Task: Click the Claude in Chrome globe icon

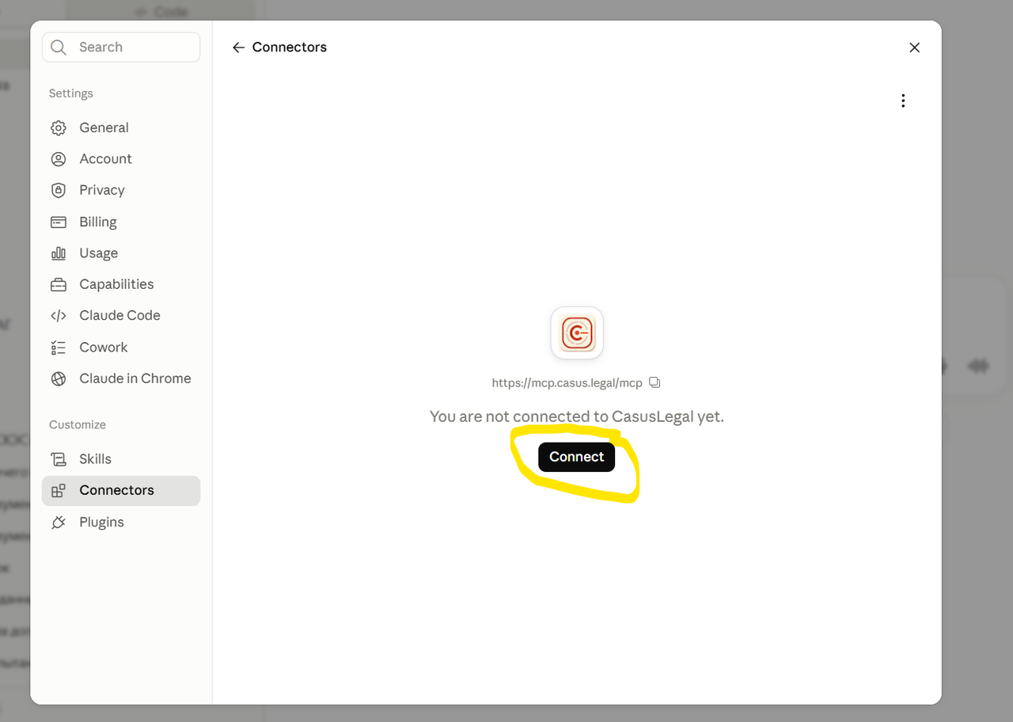Action: [x=59, y=378]
